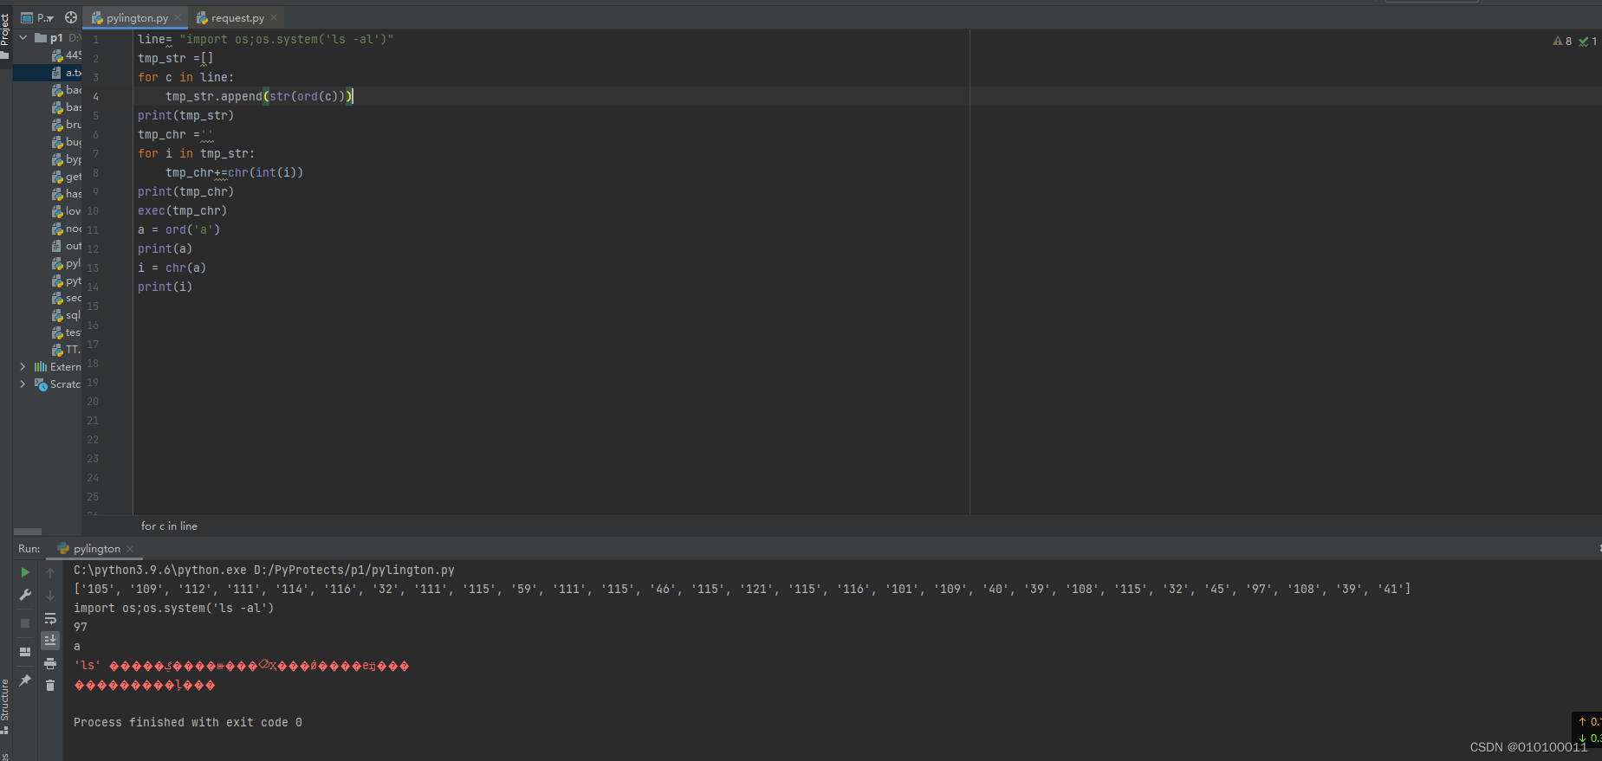Click the typo check indicator showing 1
Image resolution: width=1602 pixels, height=761 pixels.
pos(1588,41)
